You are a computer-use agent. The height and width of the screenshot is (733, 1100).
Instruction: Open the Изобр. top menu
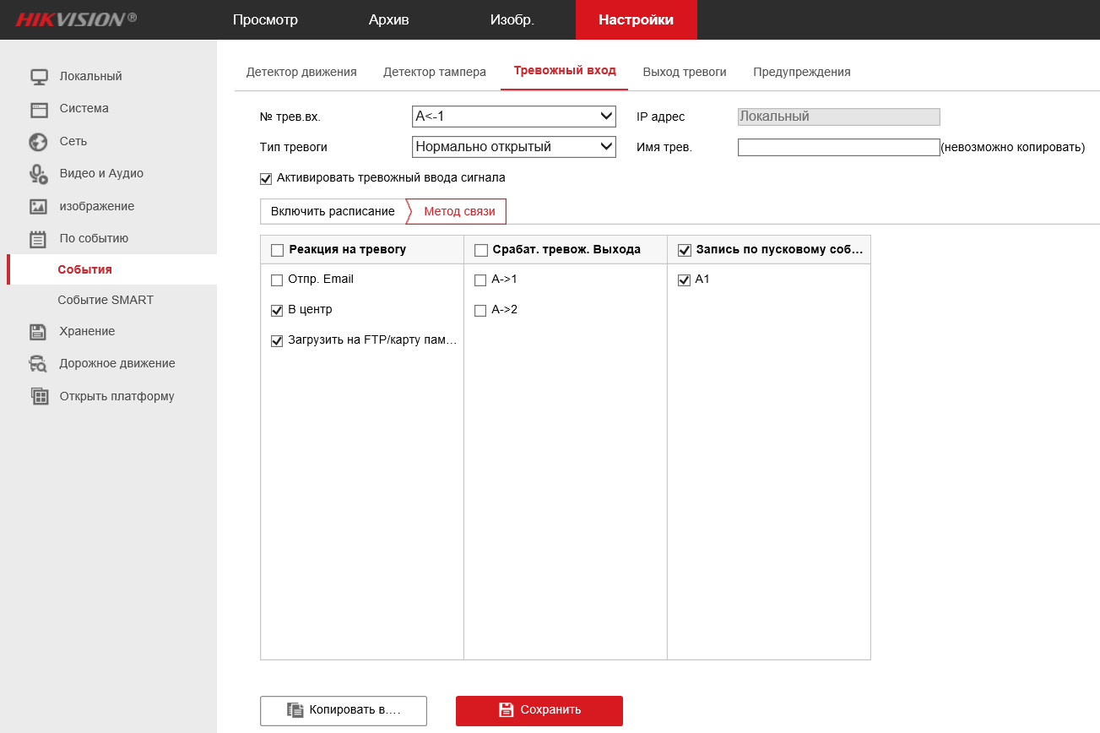(512, 19)
